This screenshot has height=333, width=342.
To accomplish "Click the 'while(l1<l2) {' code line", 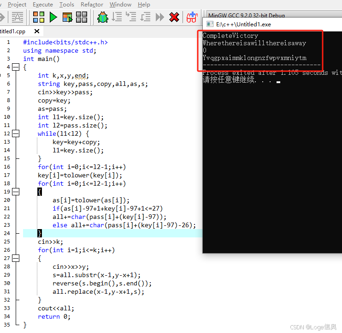I will [x=63, y=134].
